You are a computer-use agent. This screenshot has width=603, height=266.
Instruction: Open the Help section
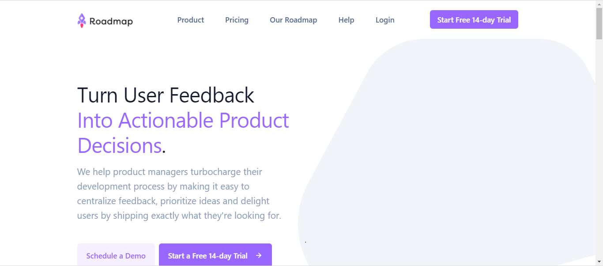[x=346, y=20]
